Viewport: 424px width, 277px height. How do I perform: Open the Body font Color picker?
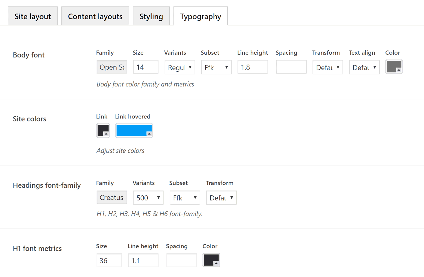(x=394, y=67)
